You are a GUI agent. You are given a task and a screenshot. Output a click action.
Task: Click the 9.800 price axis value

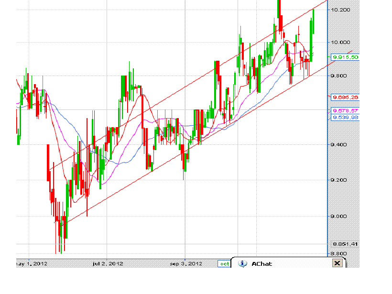(x=339, y=76)
